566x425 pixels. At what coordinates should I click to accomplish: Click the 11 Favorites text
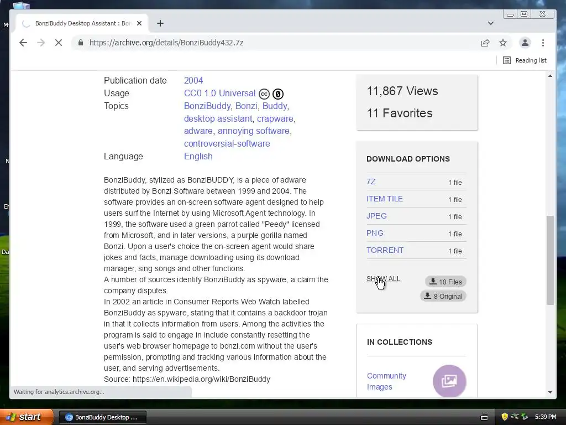(400, 113)
